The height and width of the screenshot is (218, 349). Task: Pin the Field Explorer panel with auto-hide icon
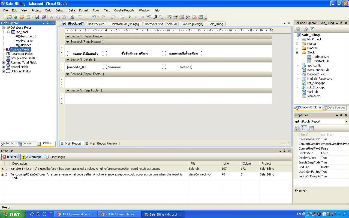coord(48,23)
